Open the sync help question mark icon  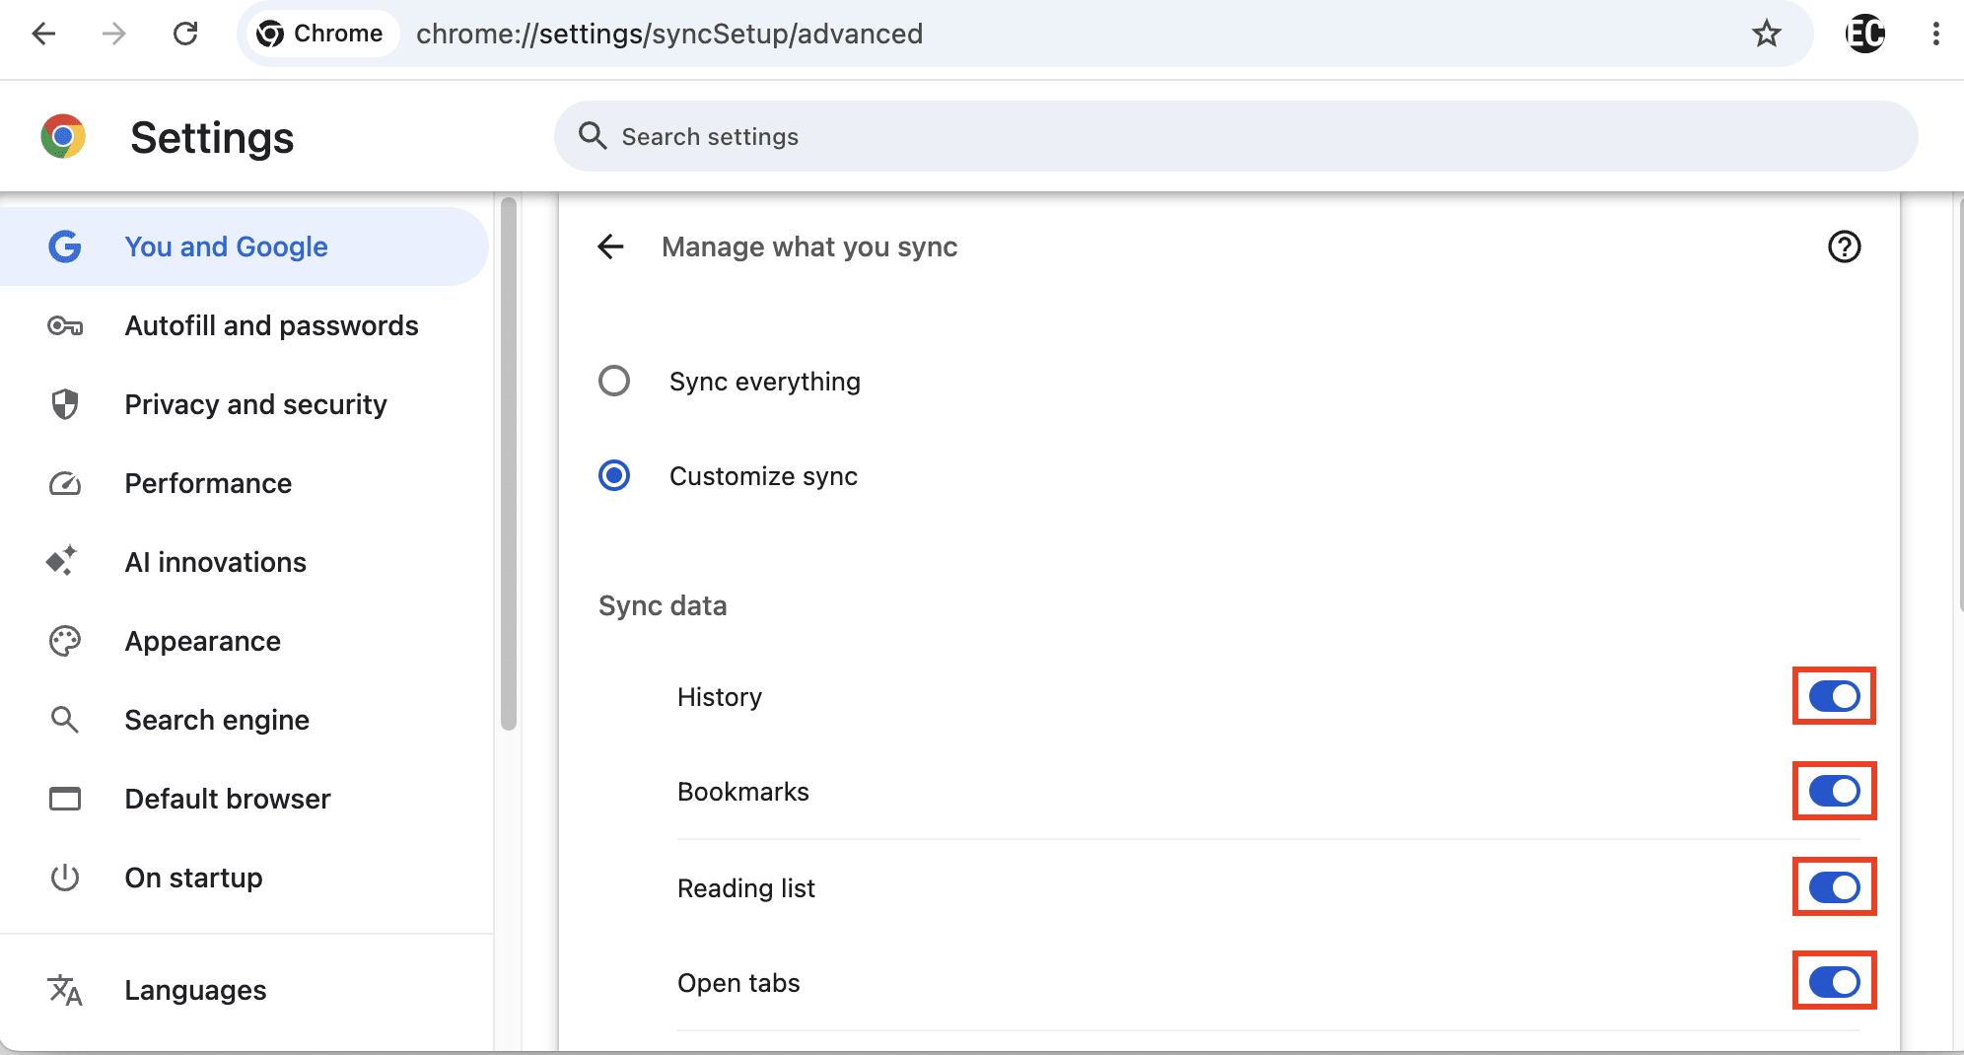coord(1844,246)
